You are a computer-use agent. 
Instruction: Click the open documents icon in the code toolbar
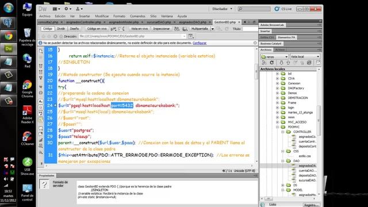pos(41,51)
